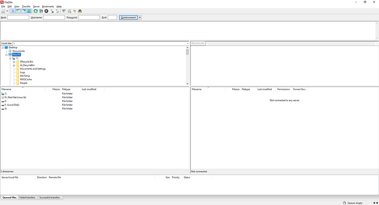Click the Host input field
The height and width of the screenshot is (205, 379).
(x=18, y=18)
